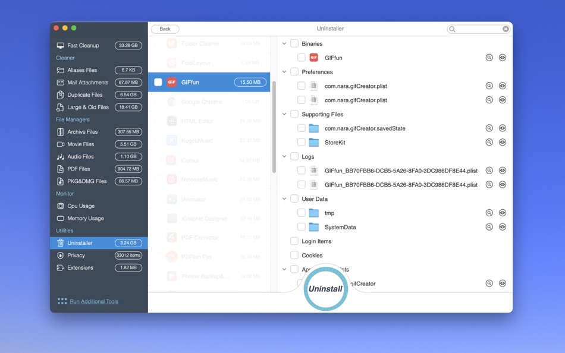
Task: Tick the Preferences group checkbox
Action: [x=294, y=72]
